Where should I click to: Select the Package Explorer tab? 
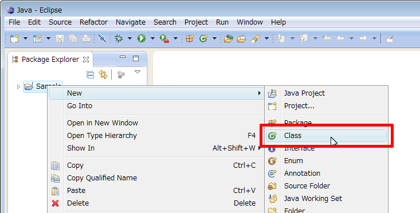point(50,60)
